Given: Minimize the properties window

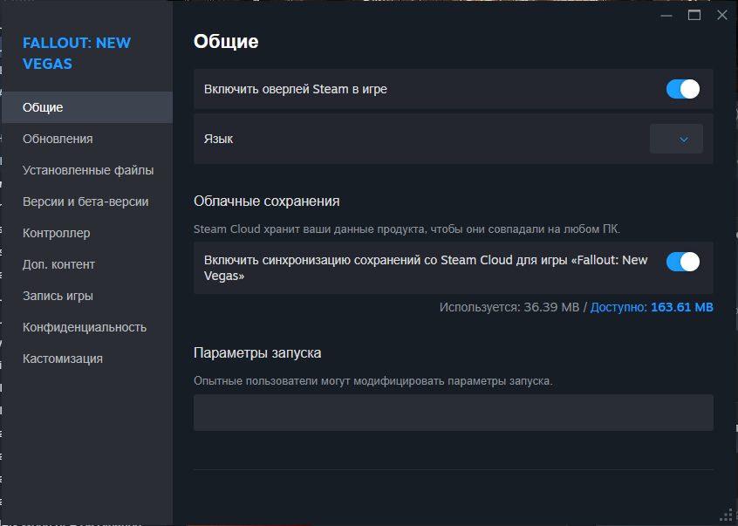Looking at the screenshot, I should pos(666,15).
